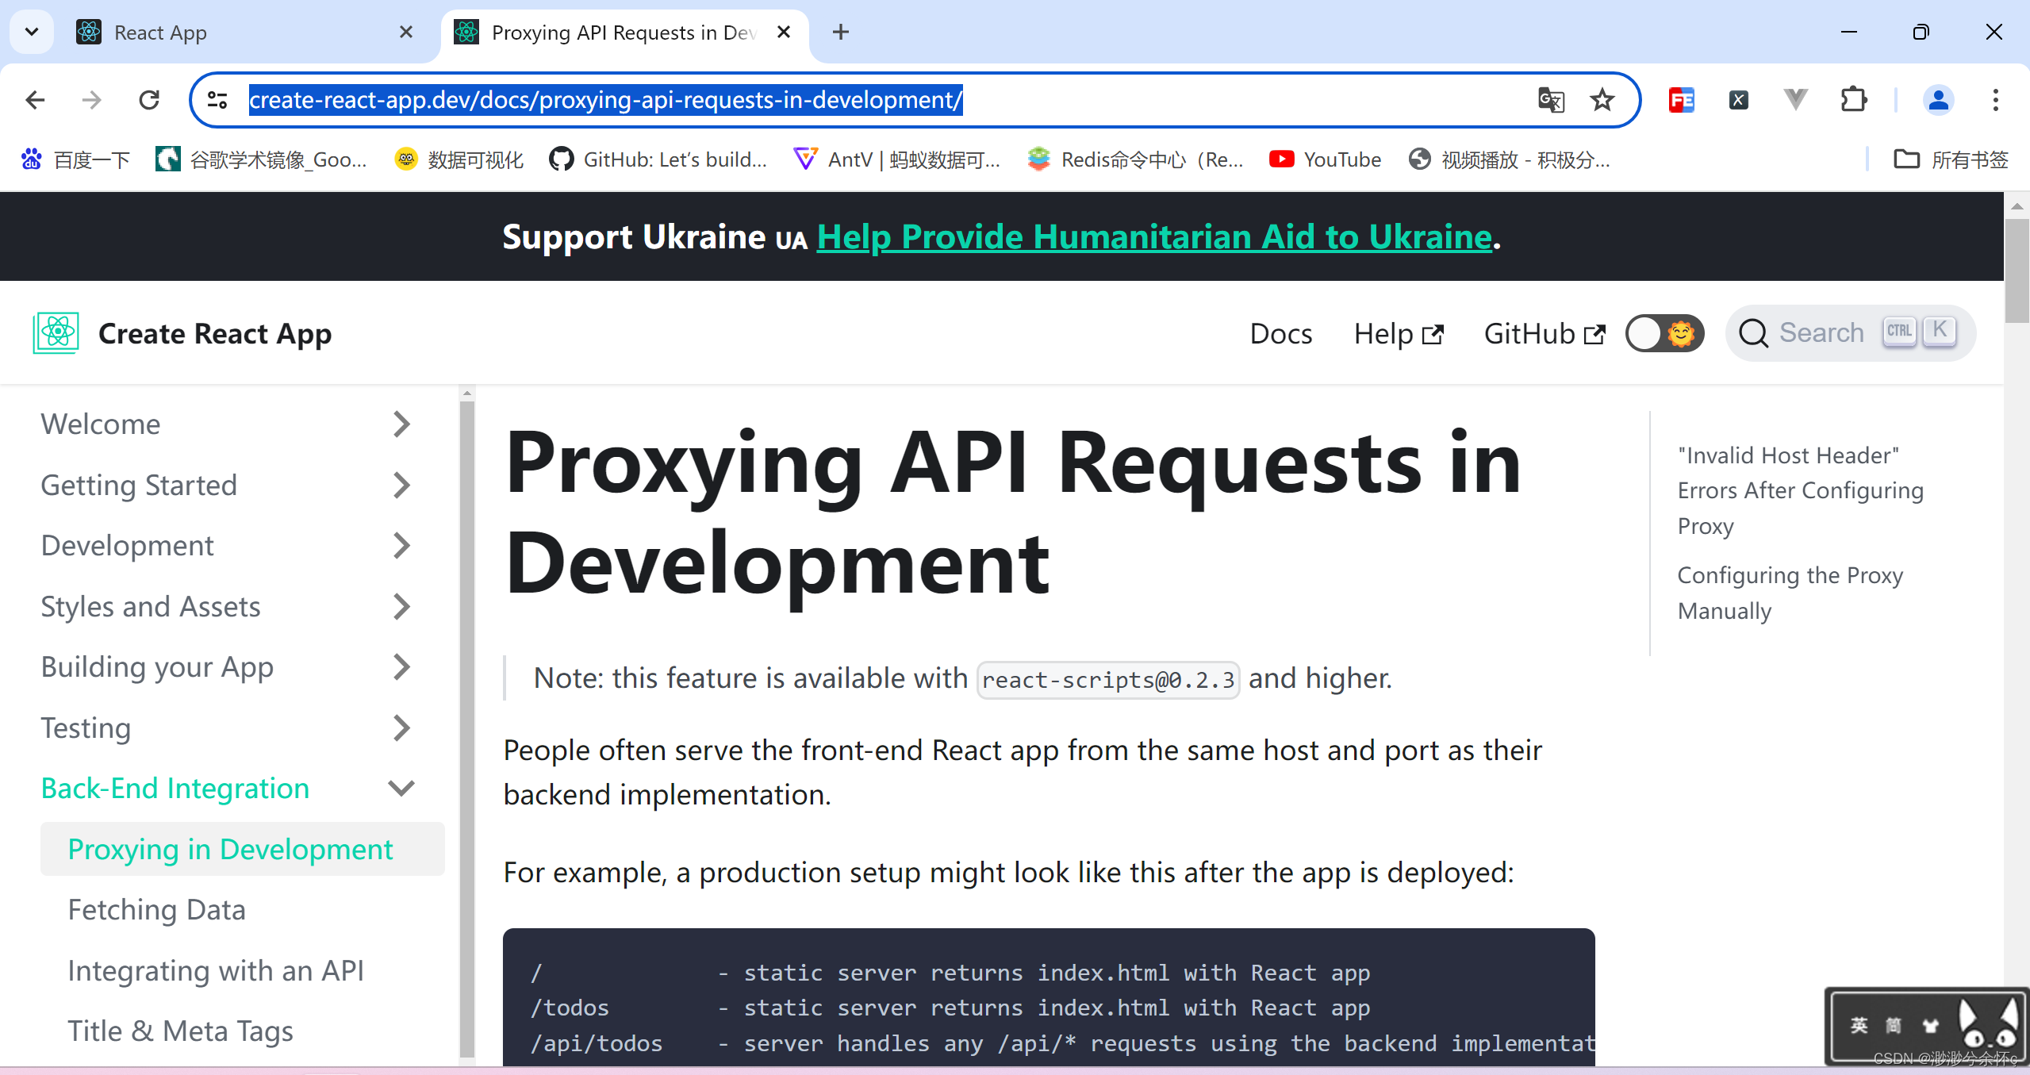This screenshot has height=1075, width=2030.
Task: Click the site information icon beside URL
Action: pyautogui.click(x=217, y=100)
